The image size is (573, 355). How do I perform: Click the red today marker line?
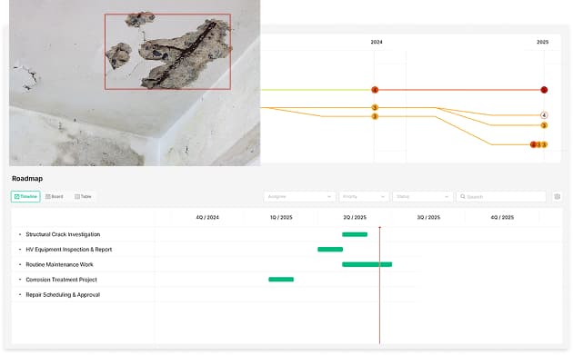379,284
